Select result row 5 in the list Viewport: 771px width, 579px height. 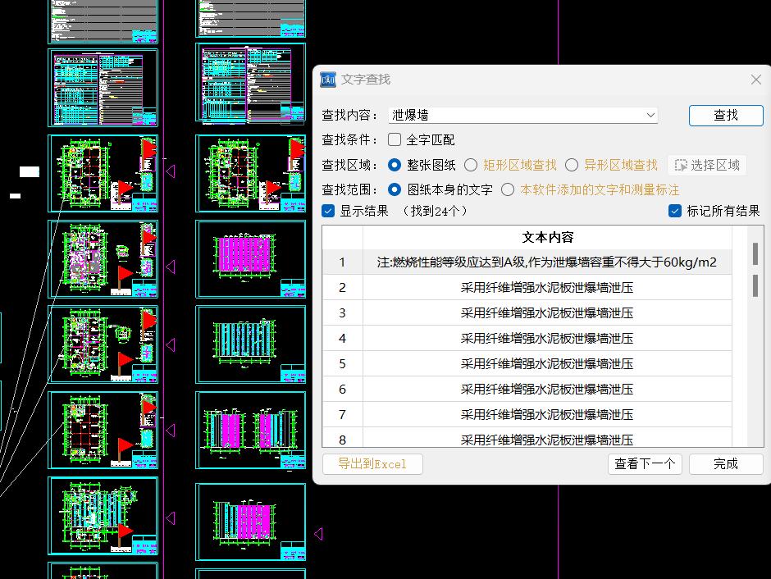(x=541, y=363)
